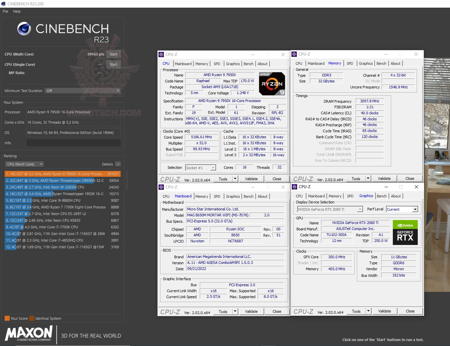
Task: Open the Tools dropdown arrow in the Mainboard window
Action: tap(235, 311)
